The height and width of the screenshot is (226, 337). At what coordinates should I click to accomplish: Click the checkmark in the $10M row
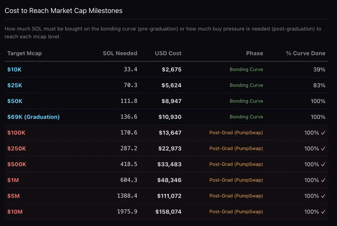(323, 212)
